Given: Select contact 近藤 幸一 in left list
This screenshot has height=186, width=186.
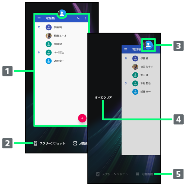Looking at the screenshot, I should tap(59, 61).
